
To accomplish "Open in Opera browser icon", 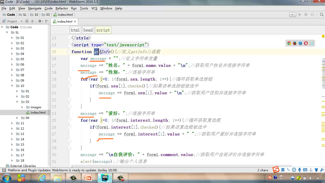I will click(x=306, y=43).
